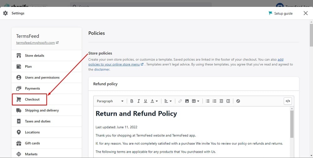
Task: Switch the editor to HTML view
Action: tap(288, 101)
